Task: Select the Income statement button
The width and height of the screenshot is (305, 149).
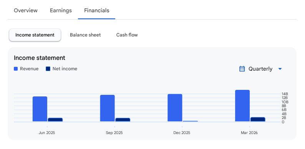Action: click(35, 35)
